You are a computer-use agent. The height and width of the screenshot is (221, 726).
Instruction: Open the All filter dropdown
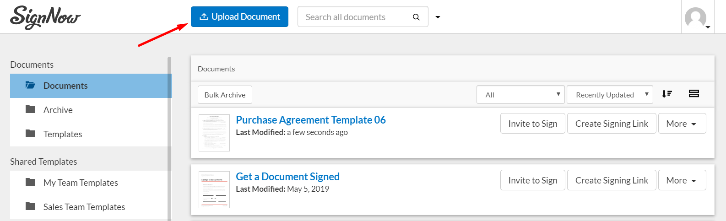coord(520,95)
